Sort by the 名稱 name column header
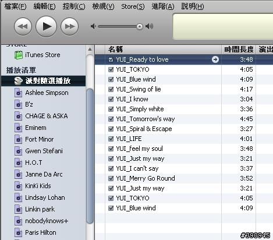This screenshot has height=240, width=273. (163, 50)
